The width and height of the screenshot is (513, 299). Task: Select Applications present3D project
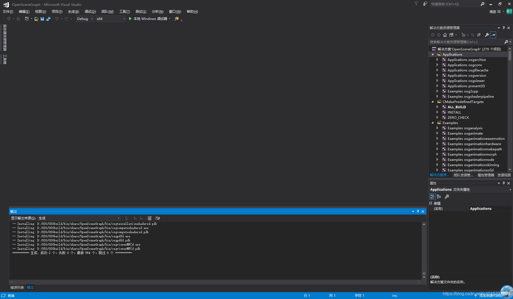click(x=466, y=86)
